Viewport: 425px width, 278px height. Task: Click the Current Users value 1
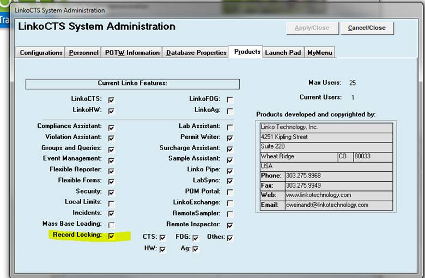(x=353, y=97)
